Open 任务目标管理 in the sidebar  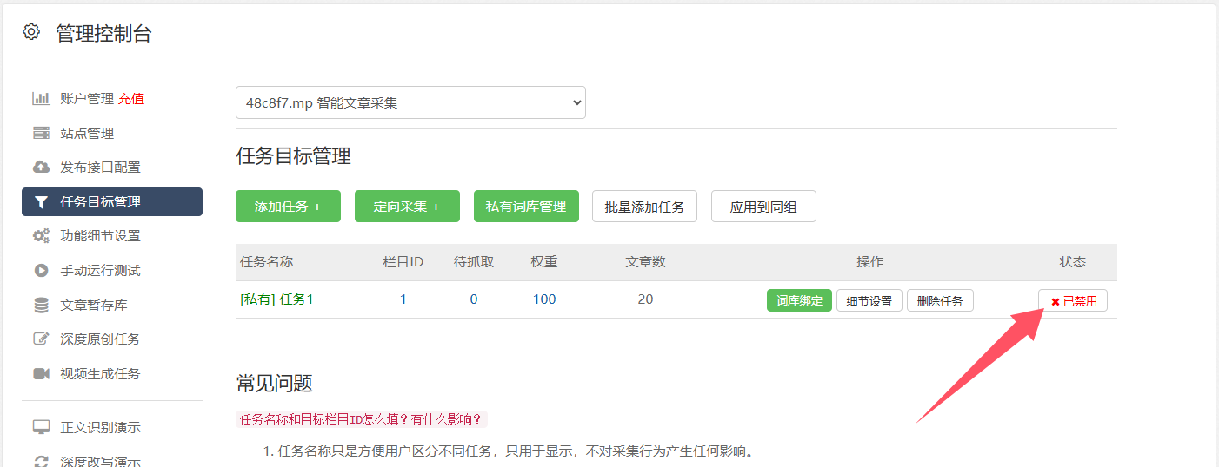[x=112, y=201]
